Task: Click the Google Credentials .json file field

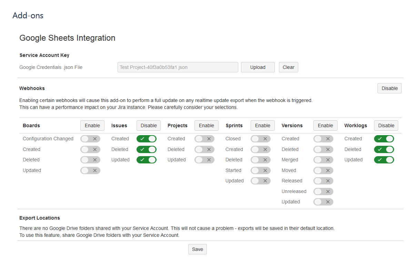Action: click(x=178, y=67)
